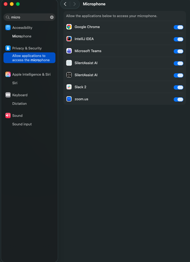Select Allow applications to access the microphone
Screen dimensions: 190x262
coord(29,58)
